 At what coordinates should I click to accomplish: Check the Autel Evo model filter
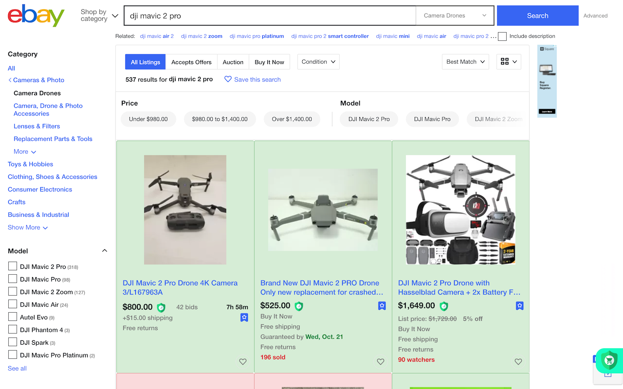click(13, 317)
